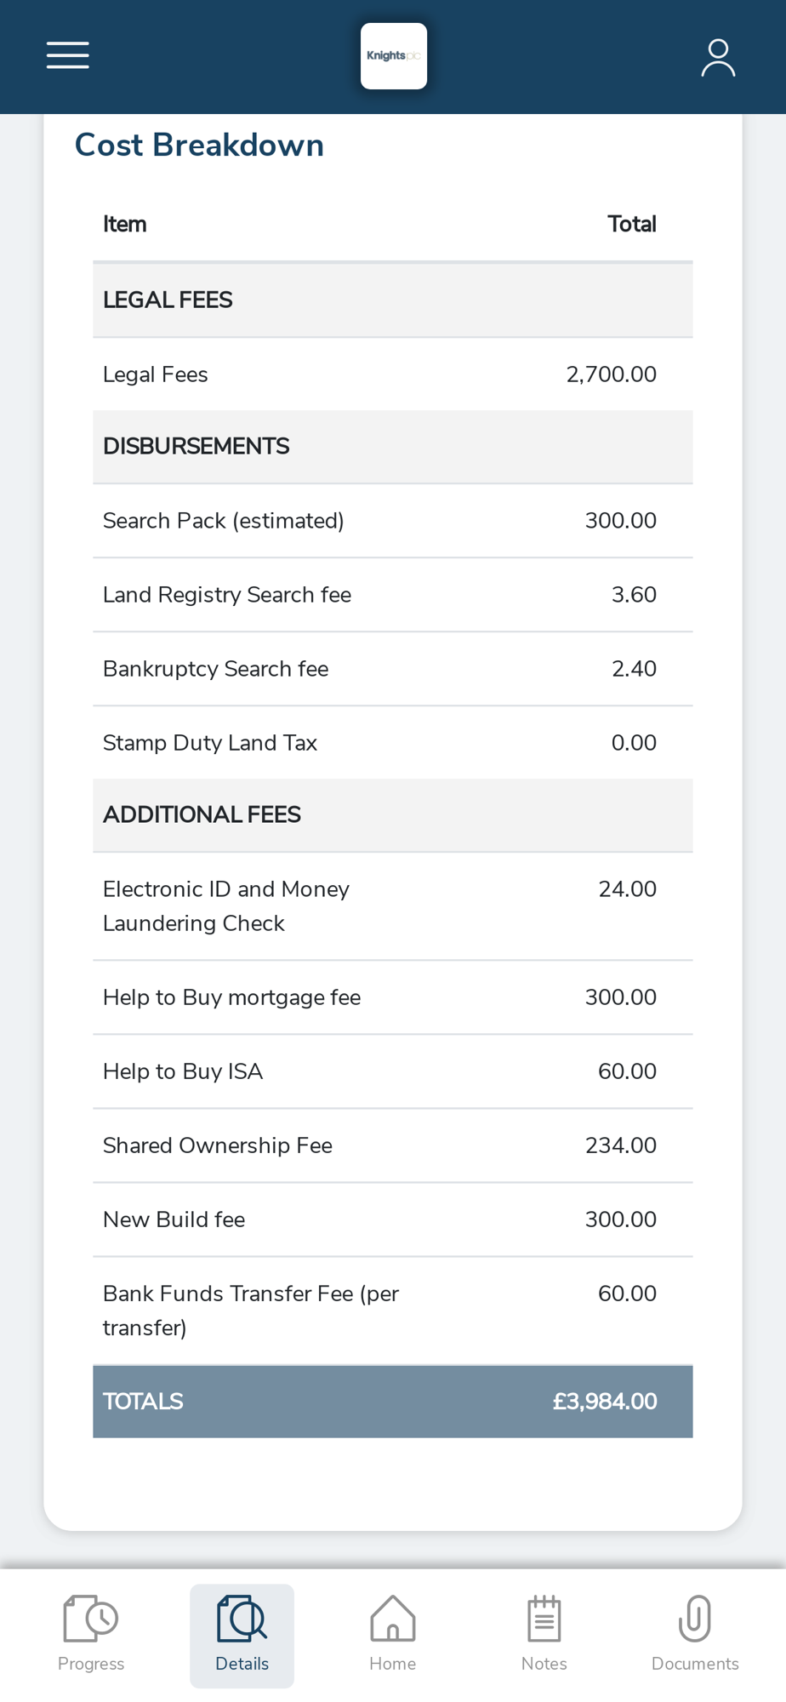The image size is (786, 1702).
Task: Select the Legal Fees 2,700.00 row
Action: point(393,374)
